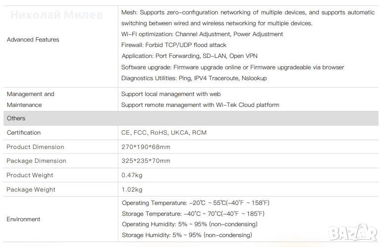Select the Advanced Features row label
Screen dimensions: 383x247
pyautogui.click(x=33, y=40)
